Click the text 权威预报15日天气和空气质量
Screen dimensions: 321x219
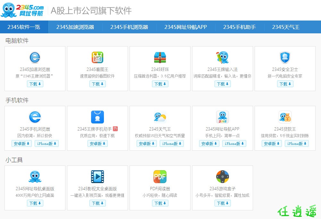[160, 136]
